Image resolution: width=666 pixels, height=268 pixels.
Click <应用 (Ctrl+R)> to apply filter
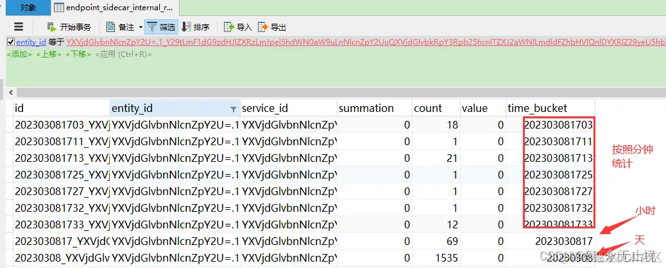tap(123, 54)
